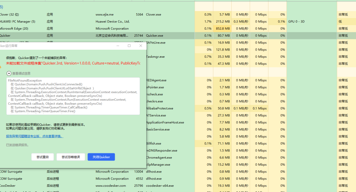This screenshot has width=356, height=192.
Task: Select the CooDesker background process
Action: 8,186
